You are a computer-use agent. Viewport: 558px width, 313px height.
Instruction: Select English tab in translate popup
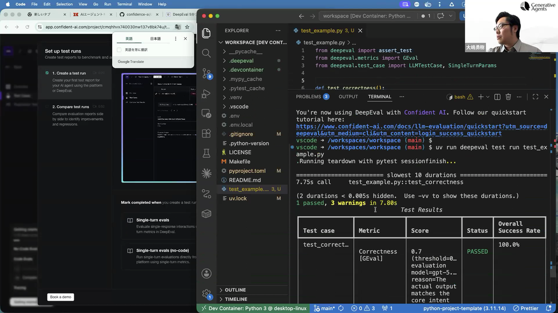pyautogui.click(x=129, y=39)
